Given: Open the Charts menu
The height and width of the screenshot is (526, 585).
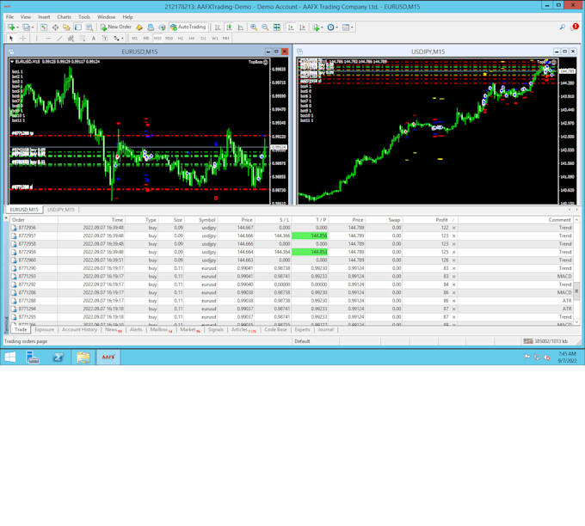Looking at the screenshot, I should point(65,17).
